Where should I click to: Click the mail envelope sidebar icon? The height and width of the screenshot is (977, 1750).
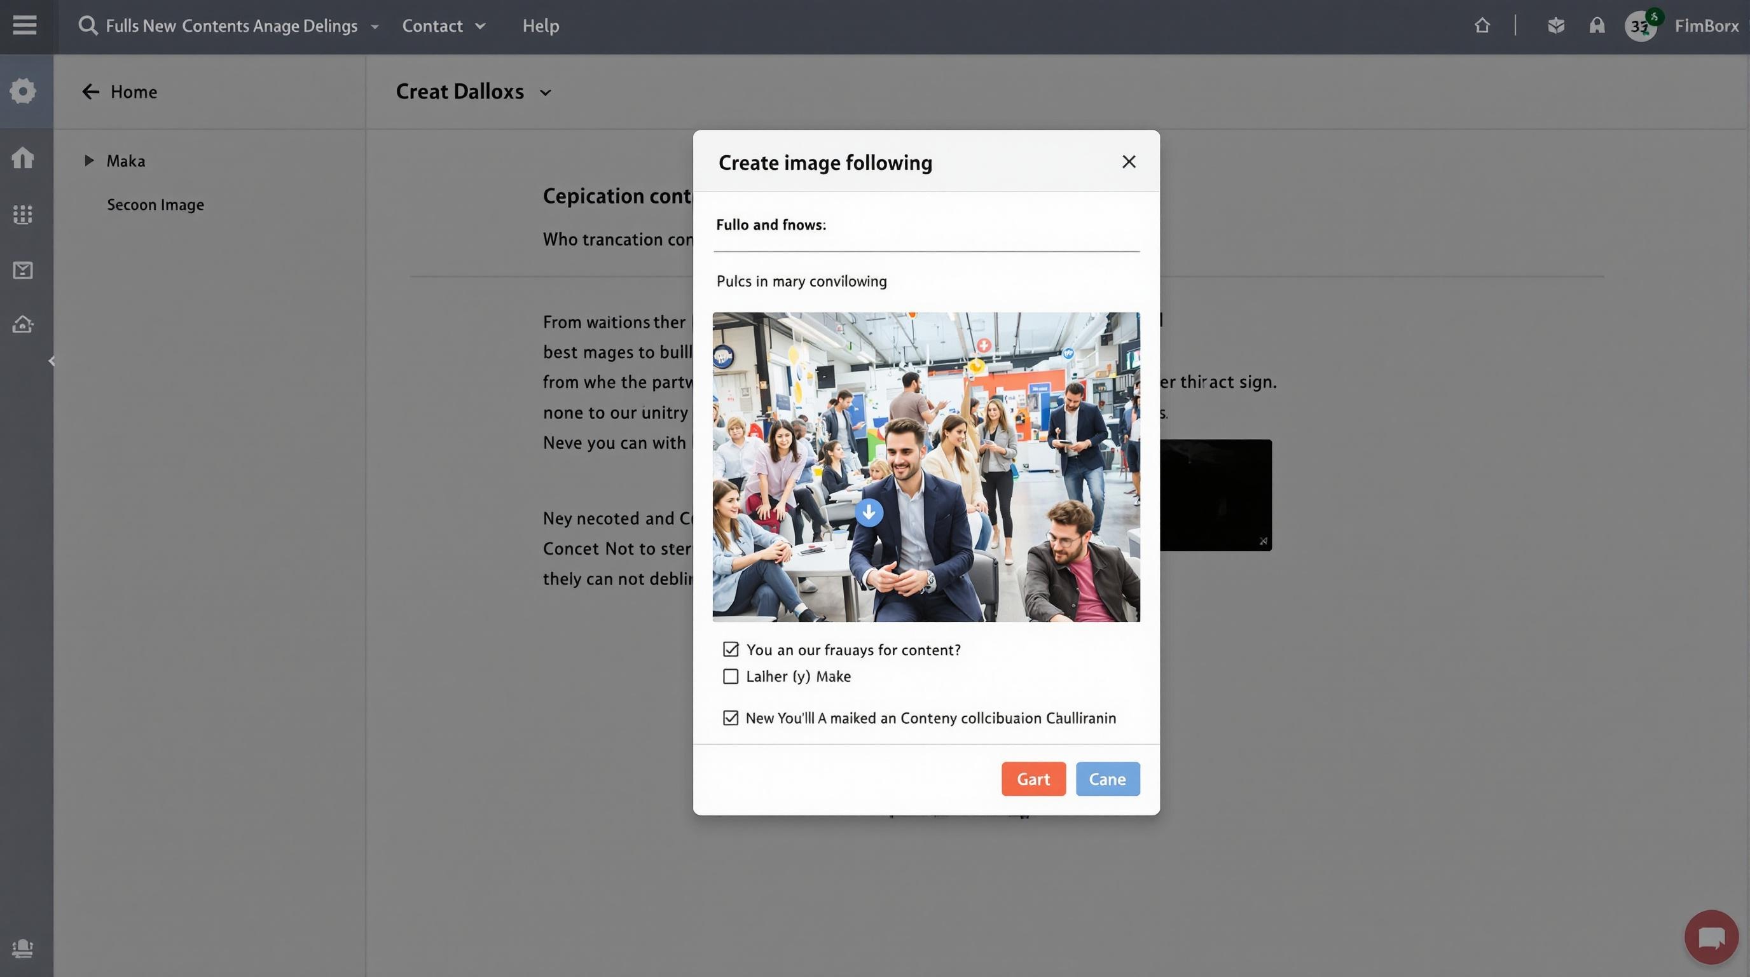(x=23, y=270)
